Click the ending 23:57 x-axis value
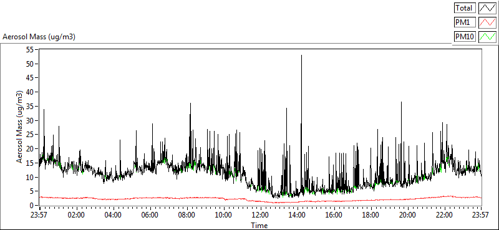 coord(481,215)
